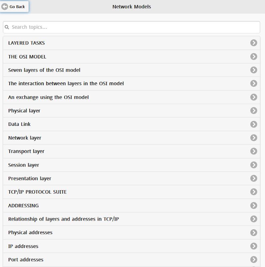Select An exchange using the OSI model
Screen dimensions: 265x267
coord(48,97)
